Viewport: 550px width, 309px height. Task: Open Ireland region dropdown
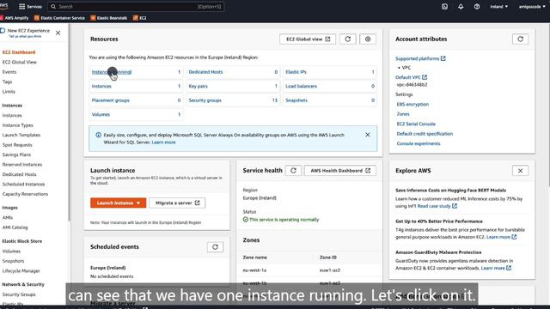(498, 6)
